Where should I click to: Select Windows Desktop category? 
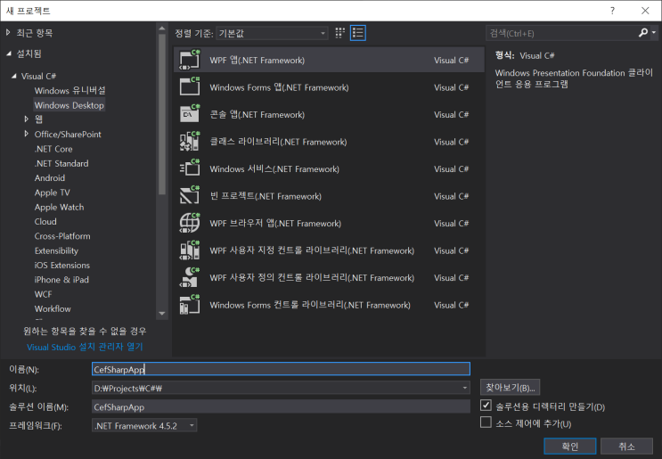[x=69, y=105]
